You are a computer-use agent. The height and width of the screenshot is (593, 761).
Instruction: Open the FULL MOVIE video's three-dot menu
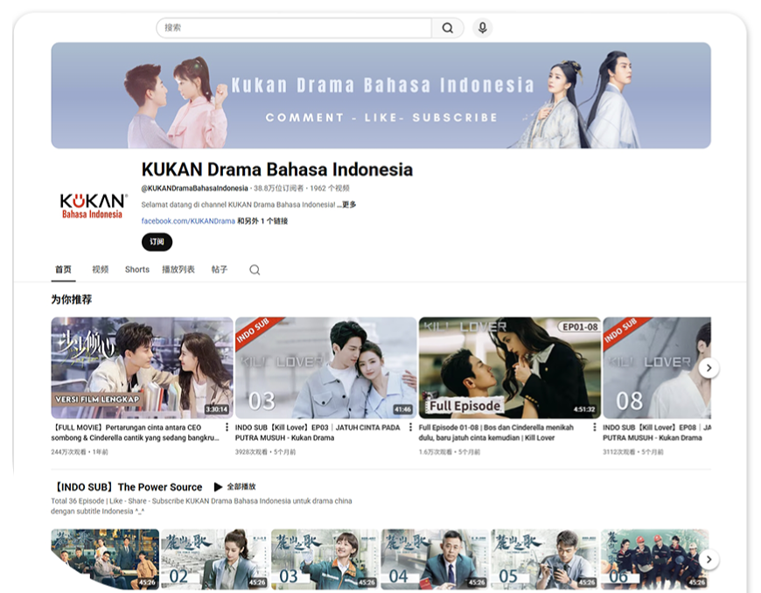(227, 428)
